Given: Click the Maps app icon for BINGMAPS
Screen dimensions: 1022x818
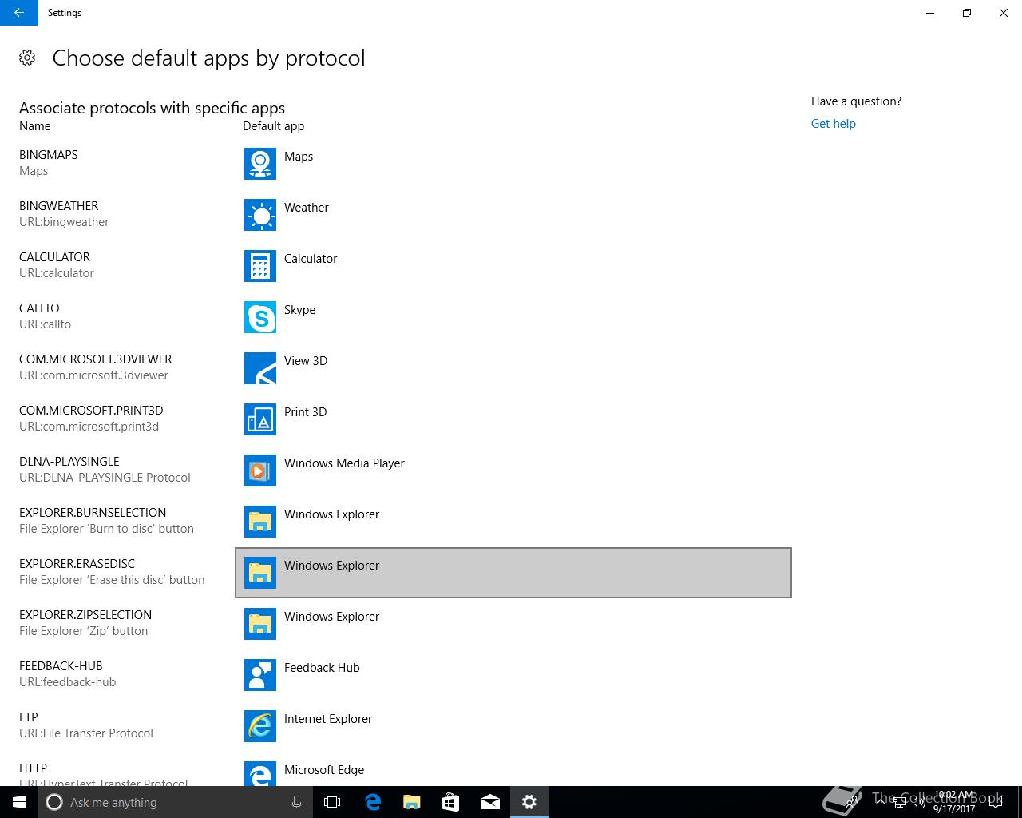Looking at the screenshot, I should [260, 164].
